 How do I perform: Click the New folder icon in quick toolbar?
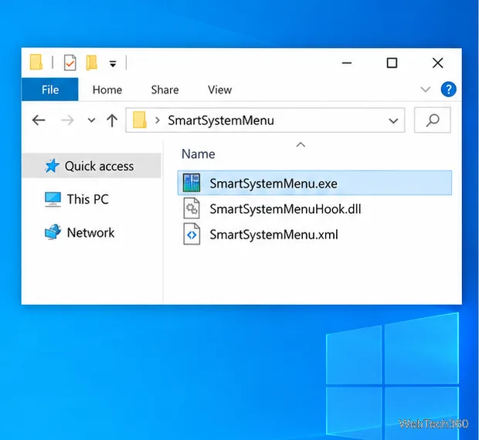(91, 63)
